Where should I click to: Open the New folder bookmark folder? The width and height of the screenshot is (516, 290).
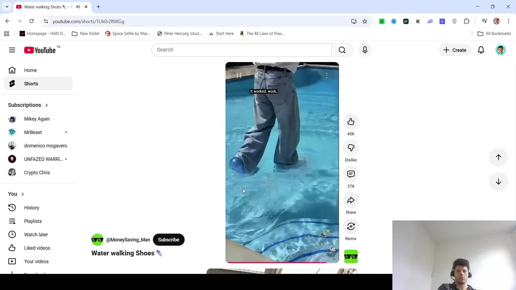tap(85, 33)
